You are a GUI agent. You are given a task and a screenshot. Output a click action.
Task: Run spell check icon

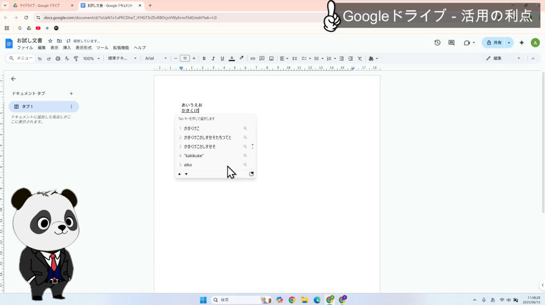(67, 59)
